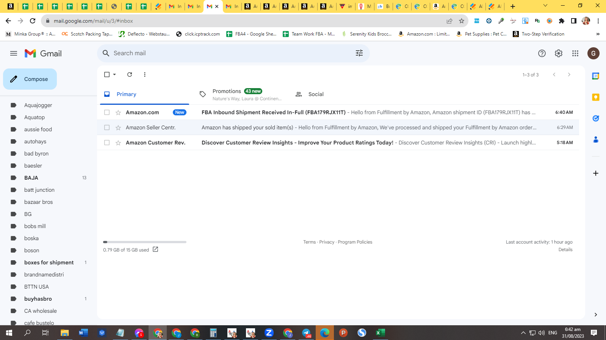Open search options filter icon
This screenshot has height=340, width=606.
pyautogui.click(x=359, y=53)
